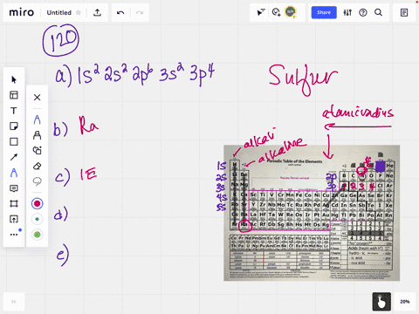Choose the Select arrow tool
419x314 pixels.
[14, 79]
